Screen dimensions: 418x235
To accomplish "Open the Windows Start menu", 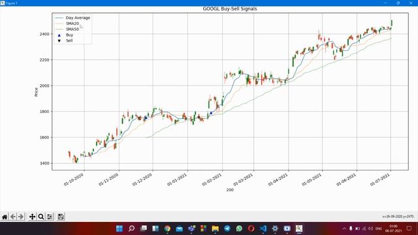I will click(120, 228).
